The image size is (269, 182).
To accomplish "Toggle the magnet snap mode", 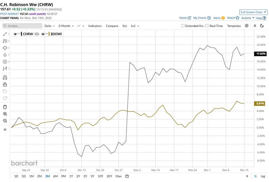I will pyautogui.click(x=5, y=78).
